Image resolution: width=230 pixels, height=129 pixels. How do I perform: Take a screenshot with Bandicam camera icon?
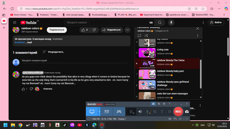point(187,112)
